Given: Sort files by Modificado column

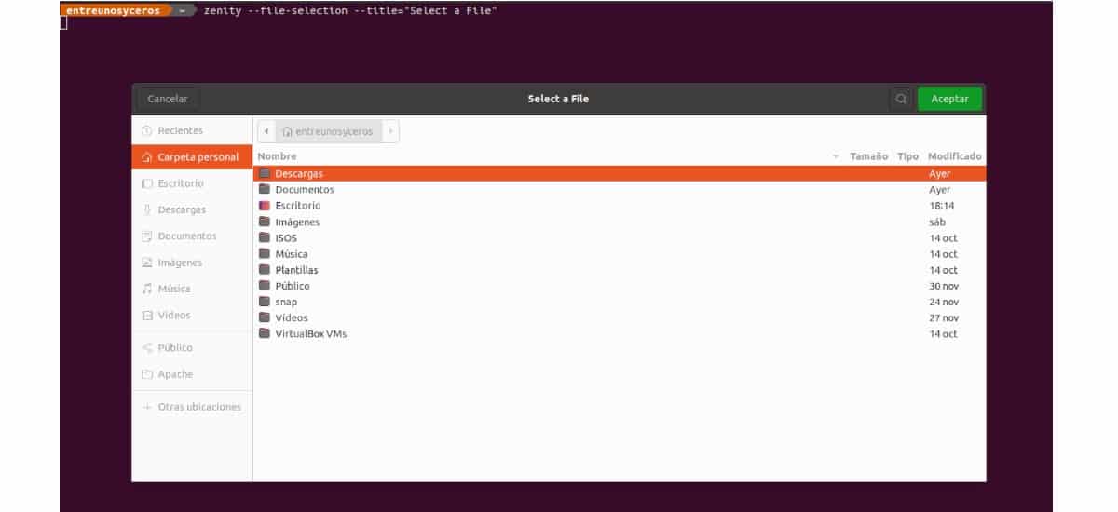Looking at the screenshot, I should pyautogui.click(x=954, y=156).
